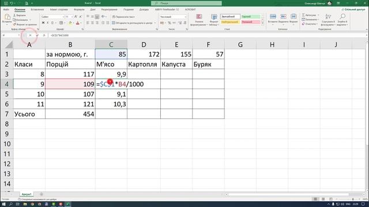Click the Paste clipboard icon
This screenshot has height=207, width=369.
[7, 17]
